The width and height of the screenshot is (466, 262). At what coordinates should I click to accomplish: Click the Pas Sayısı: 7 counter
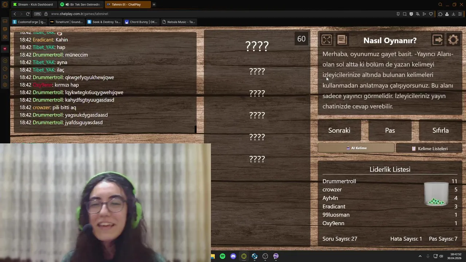[443, 239]
